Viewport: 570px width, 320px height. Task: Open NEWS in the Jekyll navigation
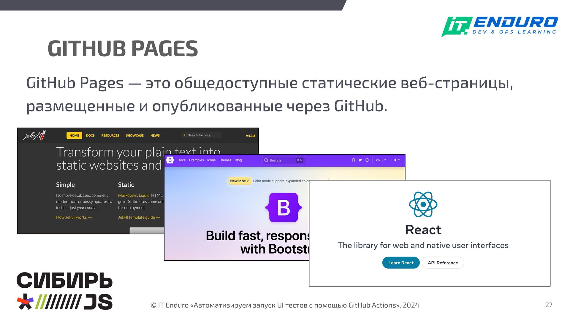point(155,135)
